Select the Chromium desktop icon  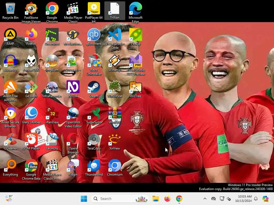tap(115, 168)
